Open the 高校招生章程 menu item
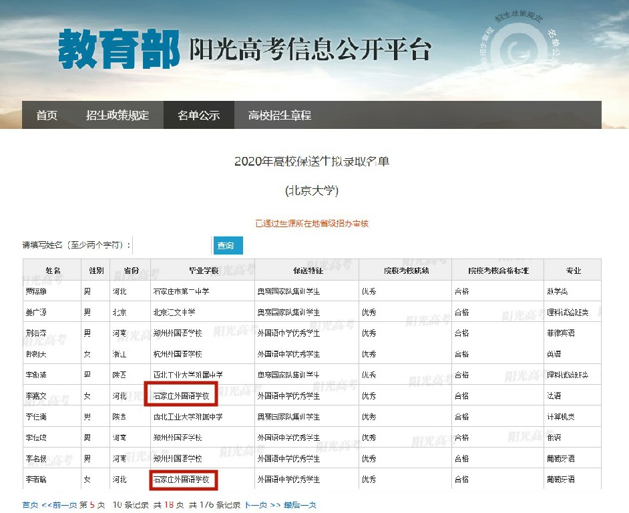 point(280,115)
